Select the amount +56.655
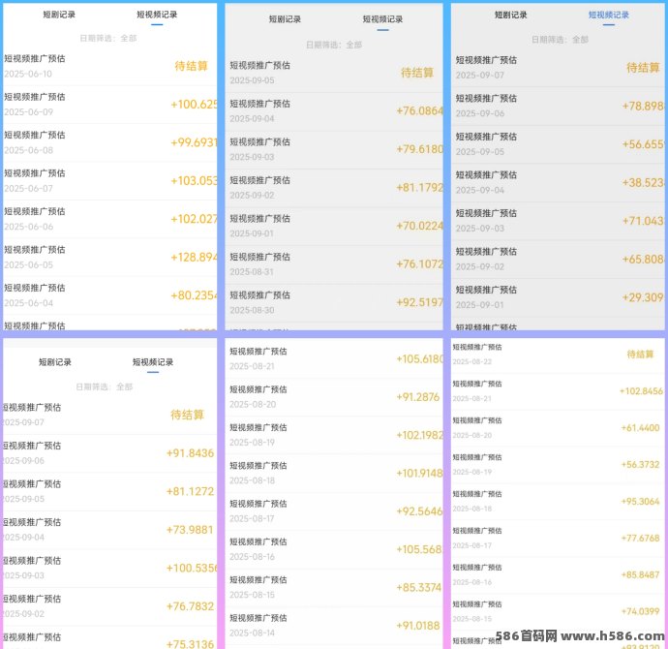668x649 pixels. click(x=643, y=144)
